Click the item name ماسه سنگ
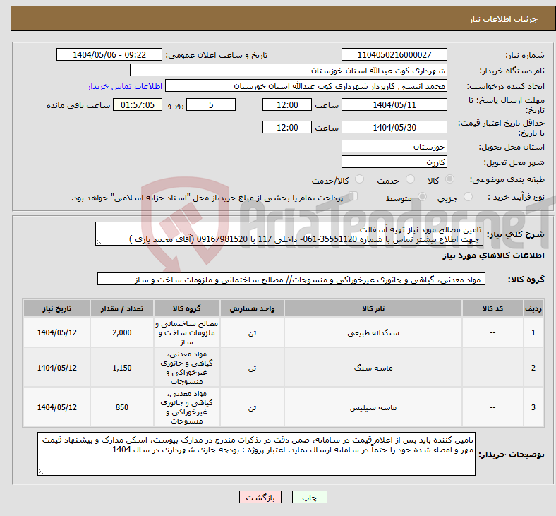 click(373, 368)
